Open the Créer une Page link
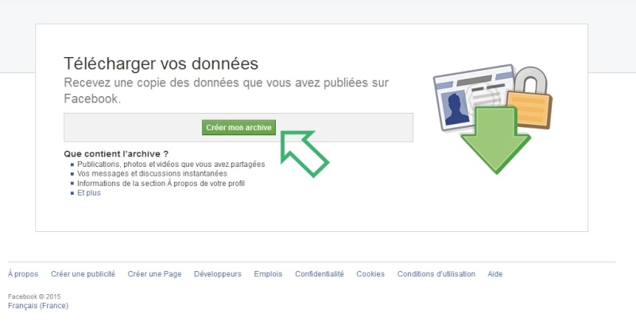Image resolution: width=636 pixels, height=325 pixels. (154, 274)
